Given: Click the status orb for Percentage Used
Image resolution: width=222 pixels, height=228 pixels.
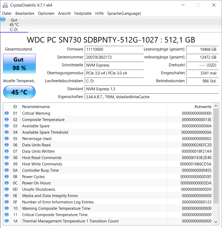Looking at the screenshot, I should coord(7,138).
